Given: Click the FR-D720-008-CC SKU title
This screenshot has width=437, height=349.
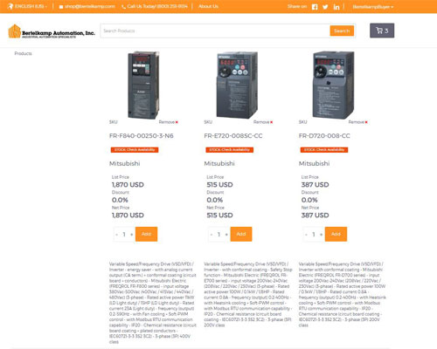Looking at the screenshot, I should (x=324, y=136).
